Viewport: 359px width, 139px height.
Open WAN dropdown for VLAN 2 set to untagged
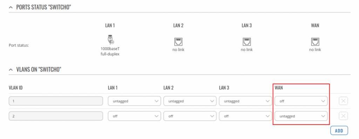(x=301, y=116)
